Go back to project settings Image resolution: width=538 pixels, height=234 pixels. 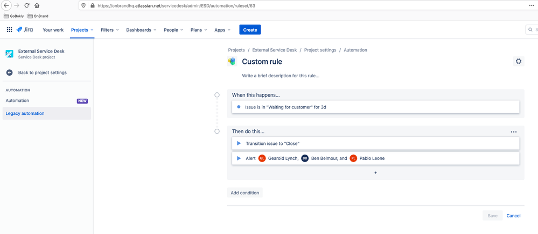click(x=43, y=72)
